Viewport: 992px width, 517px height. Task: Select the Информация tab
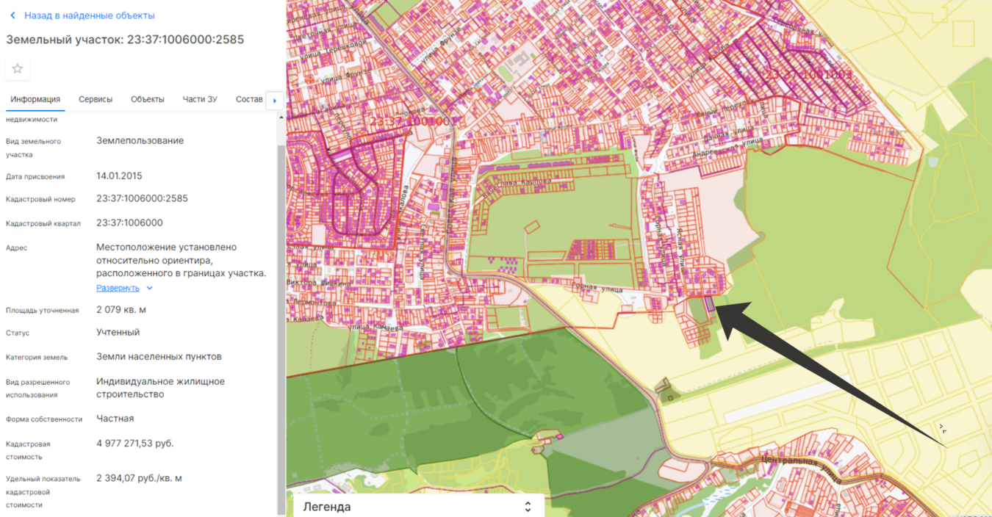(35, 99)
